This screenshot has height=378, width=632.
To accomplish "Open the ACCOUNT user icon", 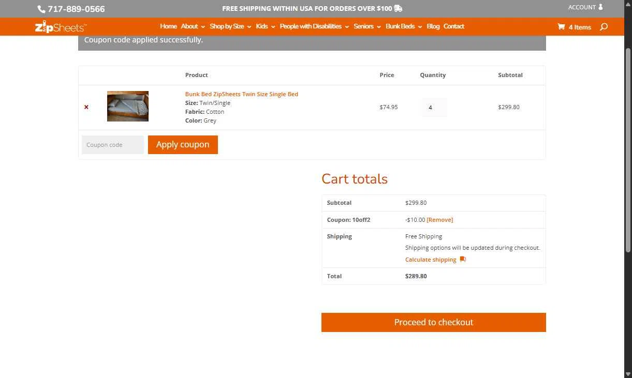I will 600,7.
